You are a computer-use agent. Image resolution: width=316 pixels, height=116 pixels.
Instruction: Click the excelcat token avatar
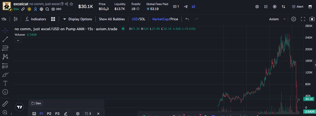click(x=6, y=6)
